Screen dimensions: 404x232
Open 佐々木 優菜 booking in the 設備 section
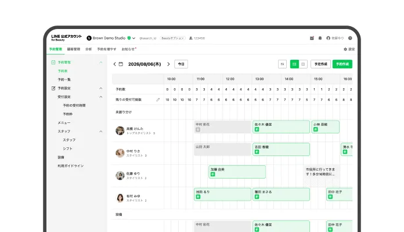[x=282, y=226]
